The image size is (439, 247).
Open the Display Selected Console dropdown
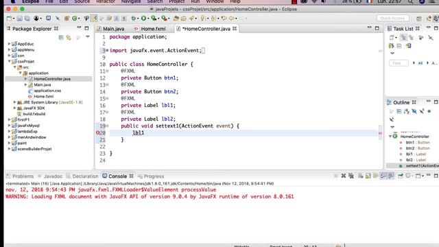(410, 176)
